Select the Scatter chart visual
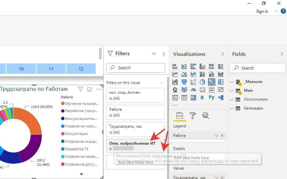The height and width of the screenshot is (179, 287). 193,82
